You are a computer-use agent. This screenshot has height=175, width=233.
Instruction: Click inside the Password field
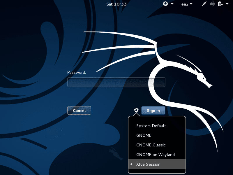[116, 83]
